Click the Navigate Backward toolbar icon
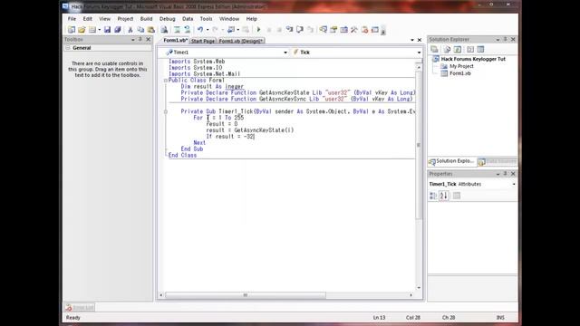This screenshot has height=326, width=580. pos(231,30)
